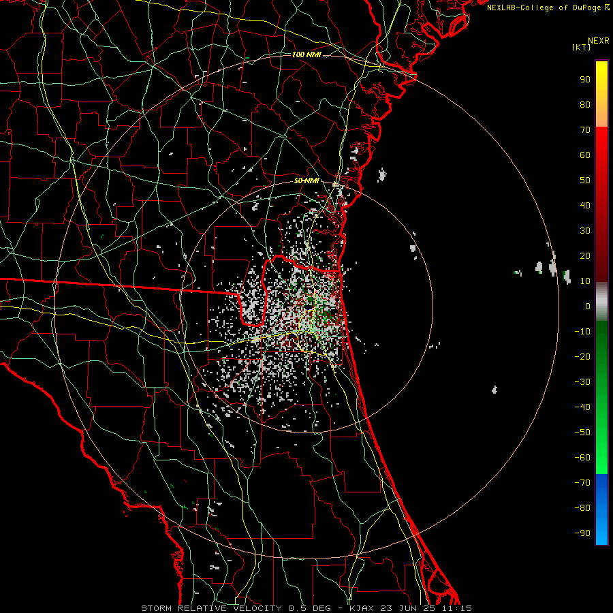The height and width of the screenshot is (613, 613).
Task: Click the -80 scale label
Action: (x=582, y=508)
